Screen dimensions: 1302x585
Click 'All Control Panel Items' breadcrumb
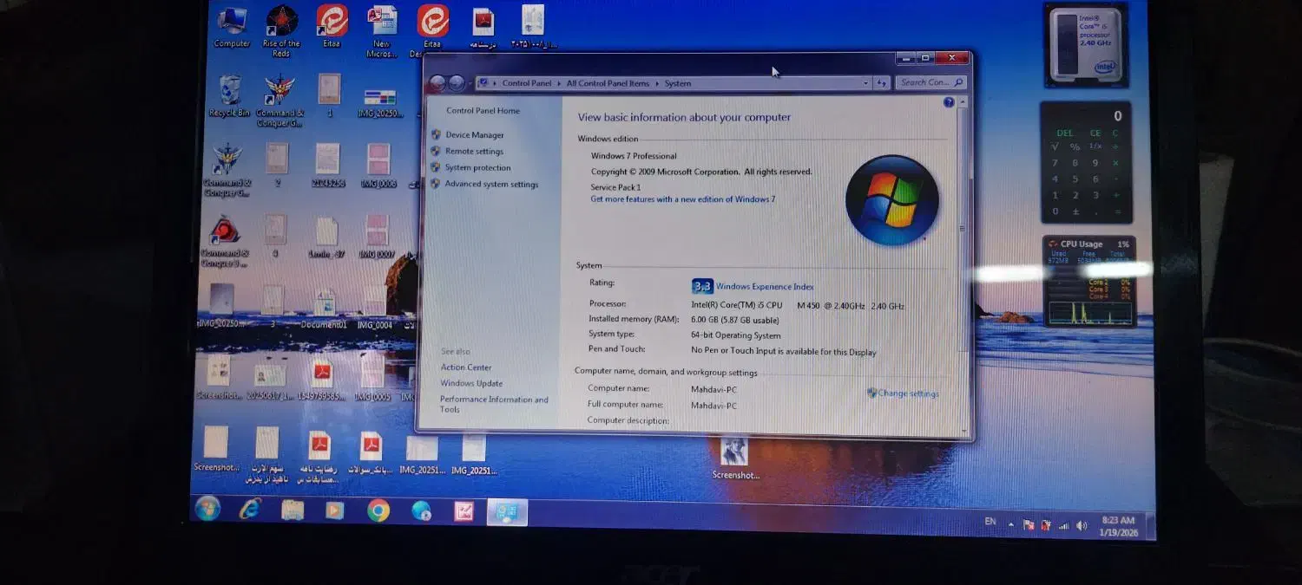click(608, 84)
